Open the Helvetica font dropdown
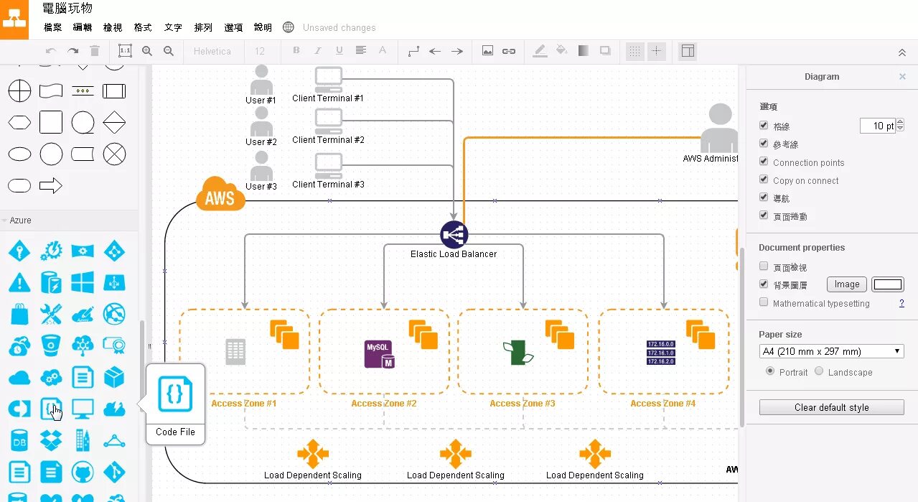Image resolution: width=918 pixels, height=502 pixels. [x=212, y=51]
